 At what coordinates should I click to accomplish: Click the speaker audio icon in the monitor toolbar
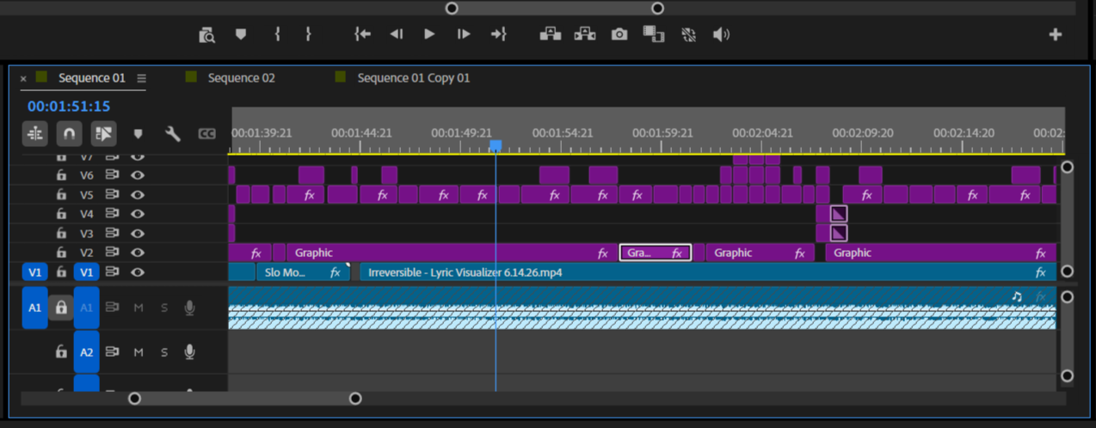pyautogui.click(x=721, y=34)
